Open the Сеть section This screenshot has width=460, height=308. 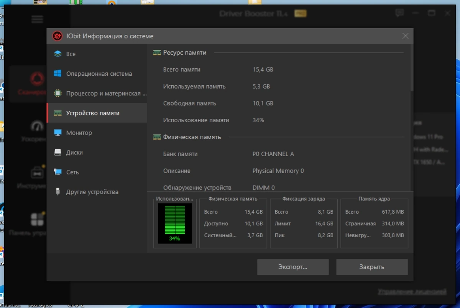(x=97, y=172)
